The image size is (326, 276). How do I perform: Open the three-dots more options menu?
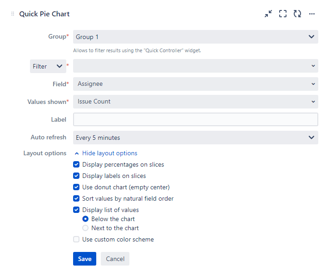(x=312, y=14)
